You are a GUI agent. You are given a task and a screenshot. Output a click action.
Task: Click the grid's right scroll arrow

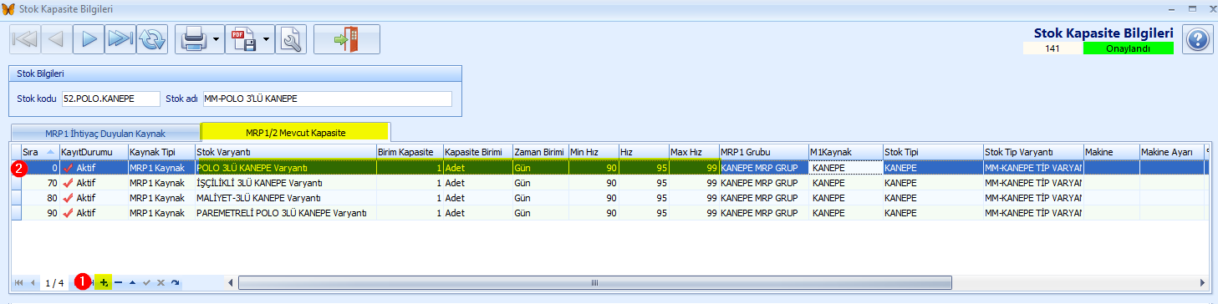pos(1203,283)
